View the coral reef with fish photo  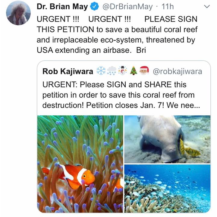coord(167,188)
